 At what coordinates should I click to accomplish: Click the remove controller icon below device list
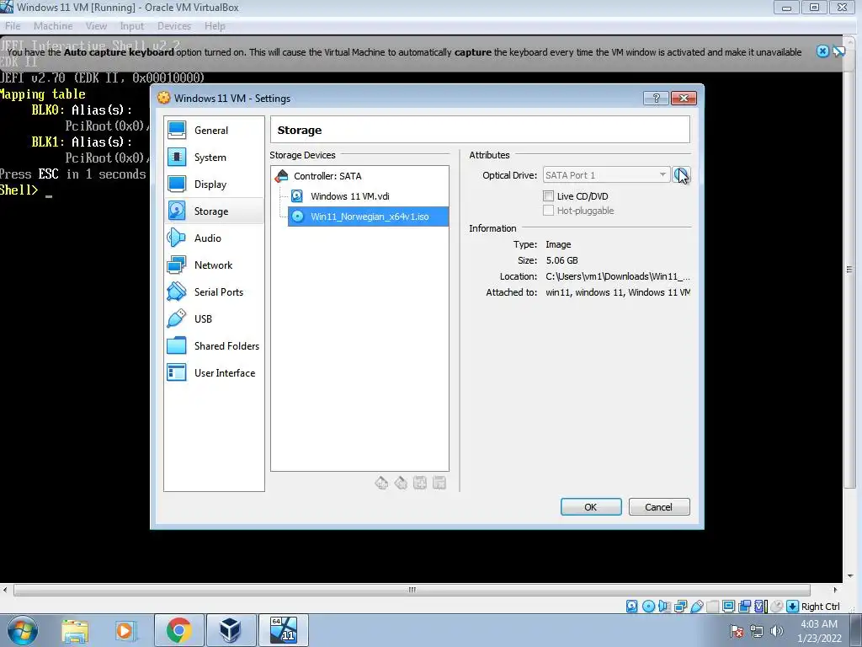(x=401, y=483)
